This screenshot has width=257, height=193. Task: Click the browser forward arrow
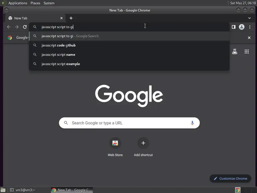click(x=17, y=27)
